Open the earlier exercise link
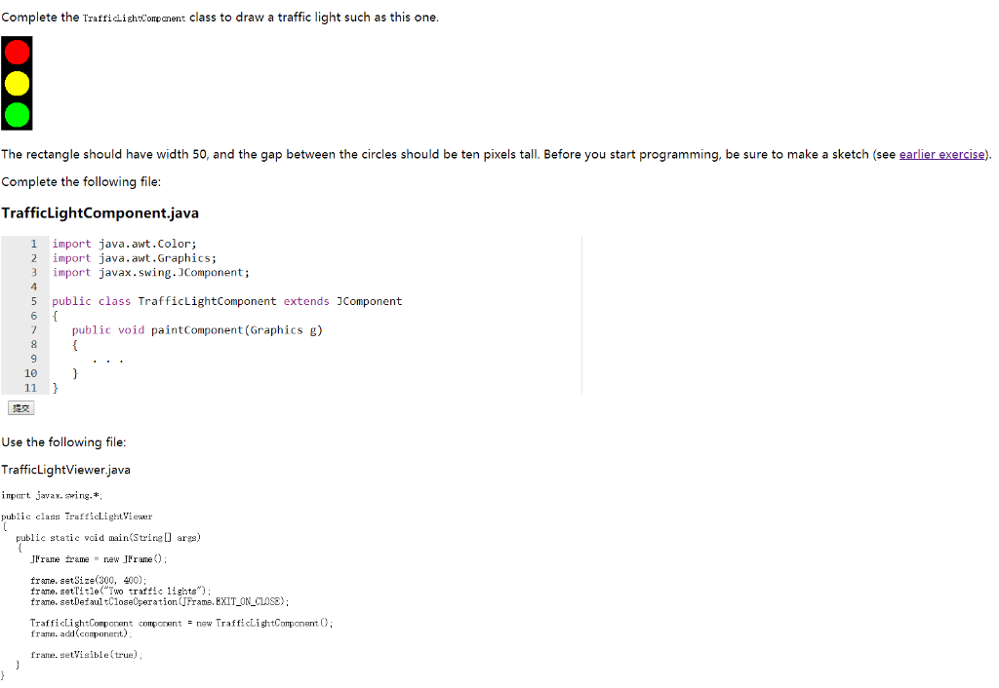 [x=941, y=154]
